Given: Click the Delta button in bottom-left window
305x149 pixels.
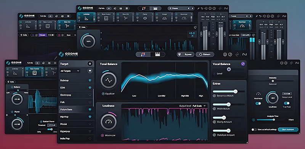Looking at the screenshot, I should (x=11, y=82).
